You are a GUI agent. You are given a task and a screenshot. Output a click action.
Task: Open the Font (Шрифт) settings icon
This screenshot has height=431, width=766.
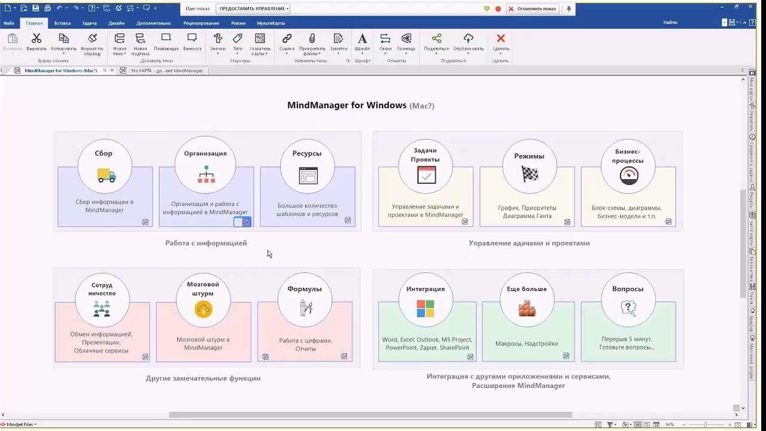click(x=362, y=39)
